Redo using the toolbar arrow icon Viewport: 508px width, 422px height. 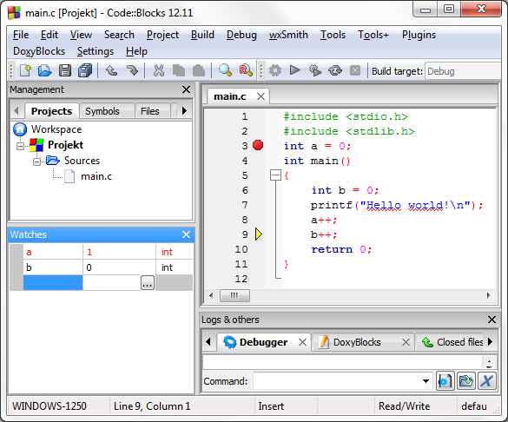[x=132, y=70]
